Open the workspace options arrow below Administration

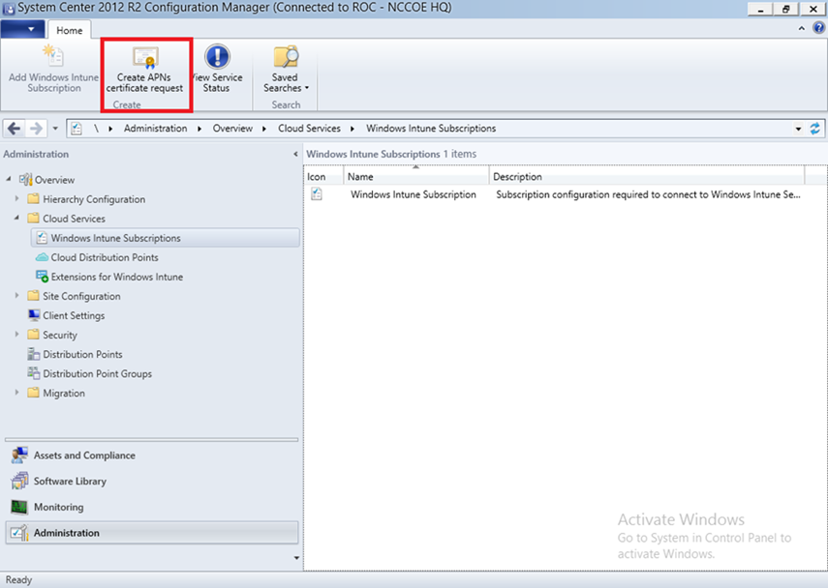[296, 558]
